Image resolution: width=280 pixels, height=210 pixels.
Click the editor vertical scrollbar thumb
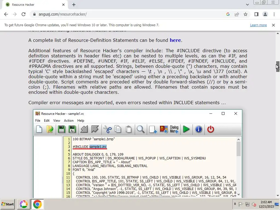[238, 149]
